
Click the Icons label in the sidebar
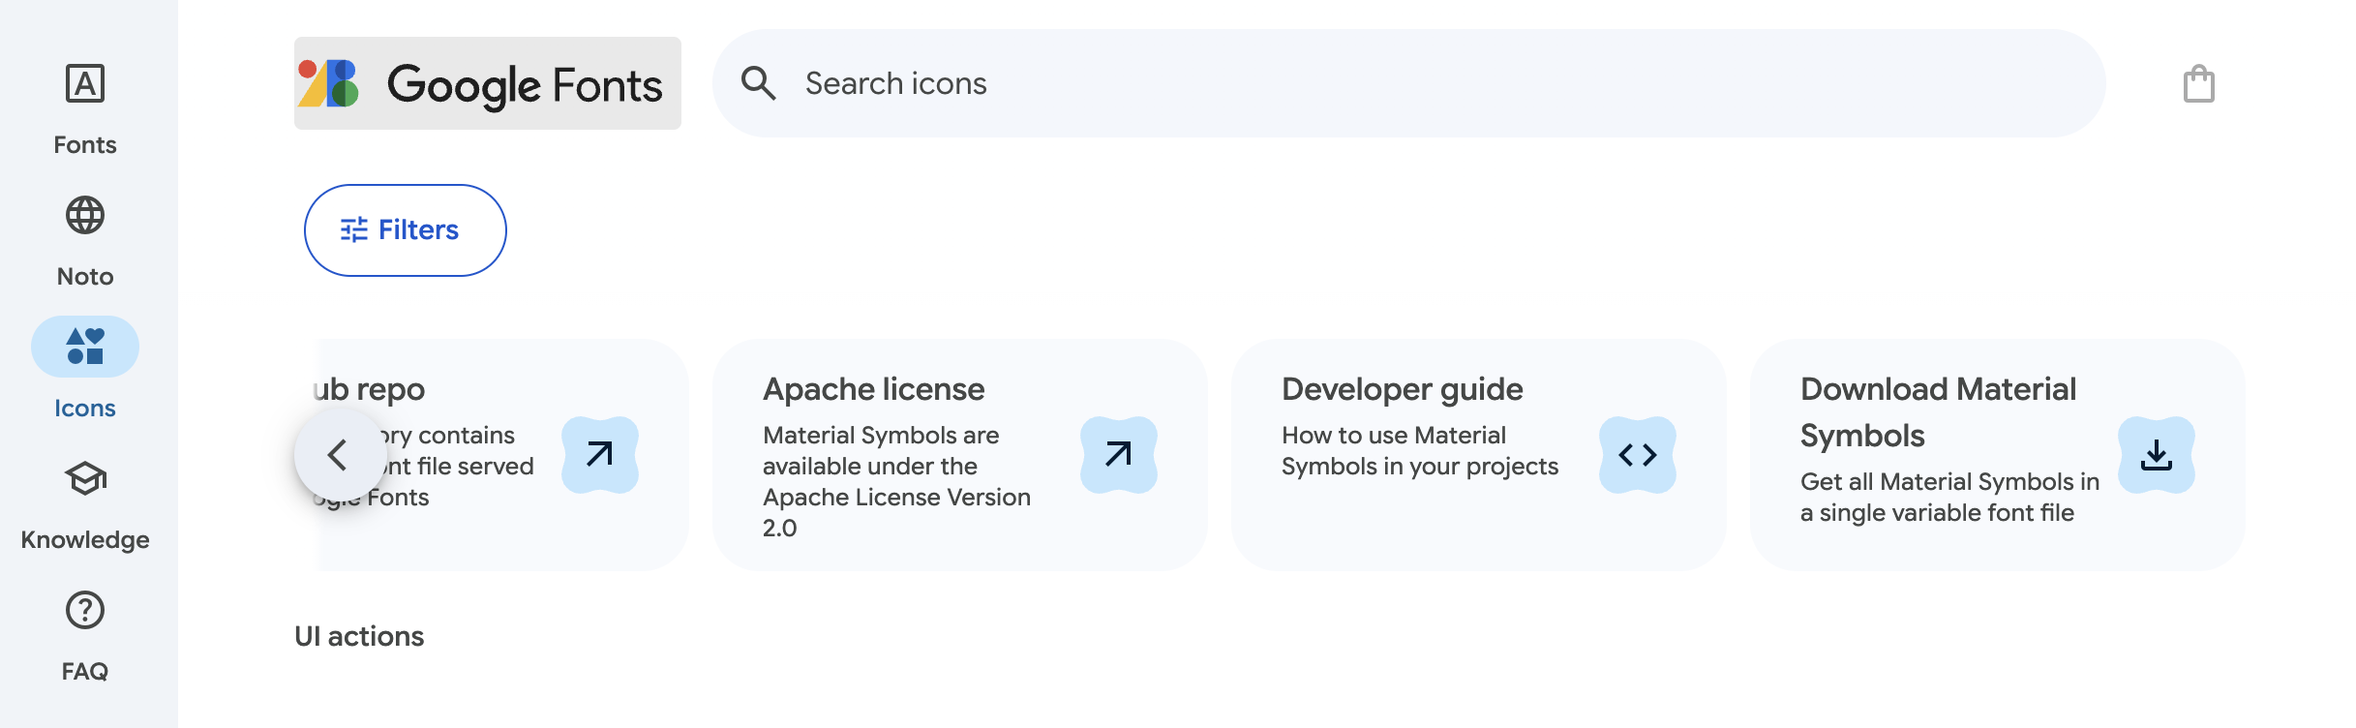85,409
